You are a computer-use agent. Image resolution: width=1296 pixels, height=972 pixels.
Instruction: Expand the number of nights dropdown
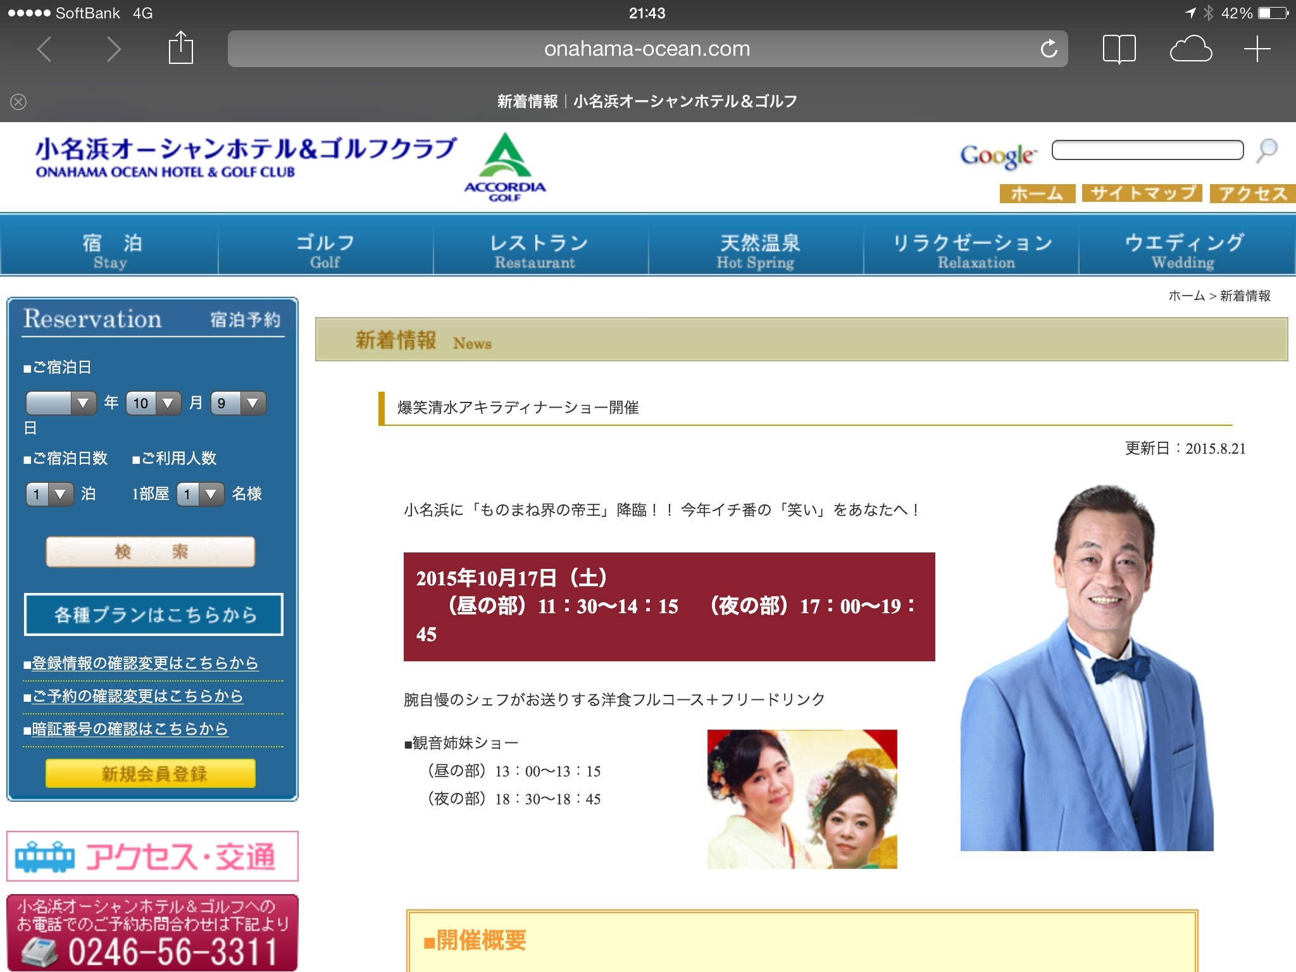[49, 494]
